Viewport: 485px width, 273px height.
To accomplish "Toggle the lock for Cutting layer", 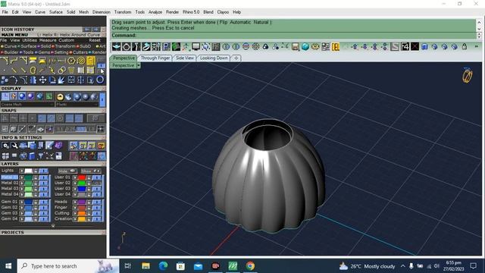I will click(89, 213).
